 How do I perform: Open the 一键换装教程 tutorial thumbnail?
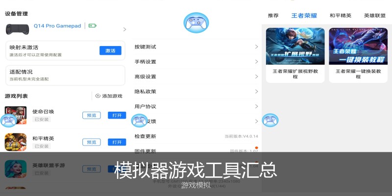[358, 46]
